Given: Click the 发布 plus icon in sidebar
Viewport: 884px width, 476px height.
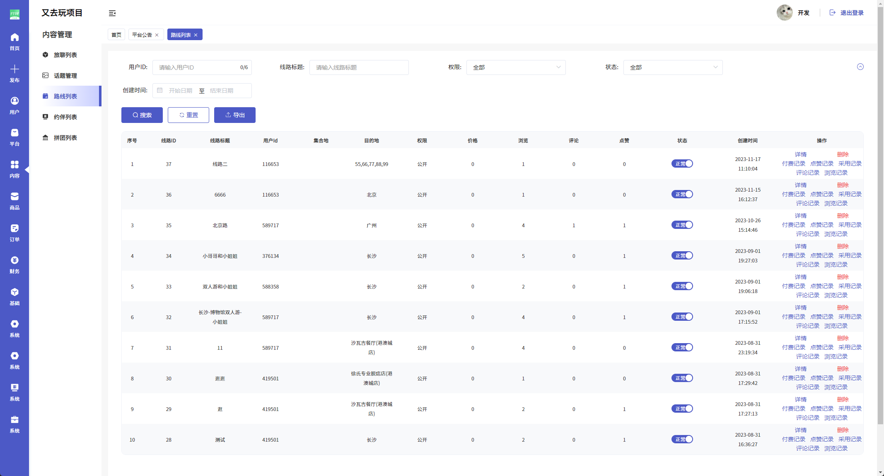Looking at the screenshot, I should pos(14,69).
